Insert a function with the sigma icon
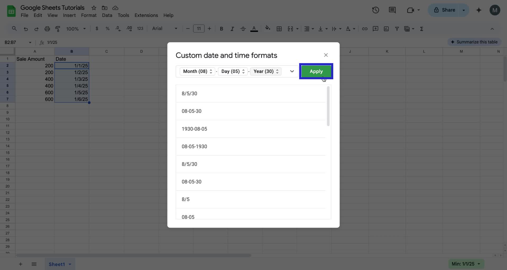Image resolution: width=507 pixels, height=270 pixels. tap(422, 29)
